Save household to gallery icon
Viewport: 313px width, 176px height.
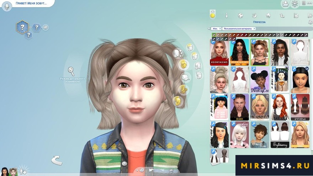point(286,4)
